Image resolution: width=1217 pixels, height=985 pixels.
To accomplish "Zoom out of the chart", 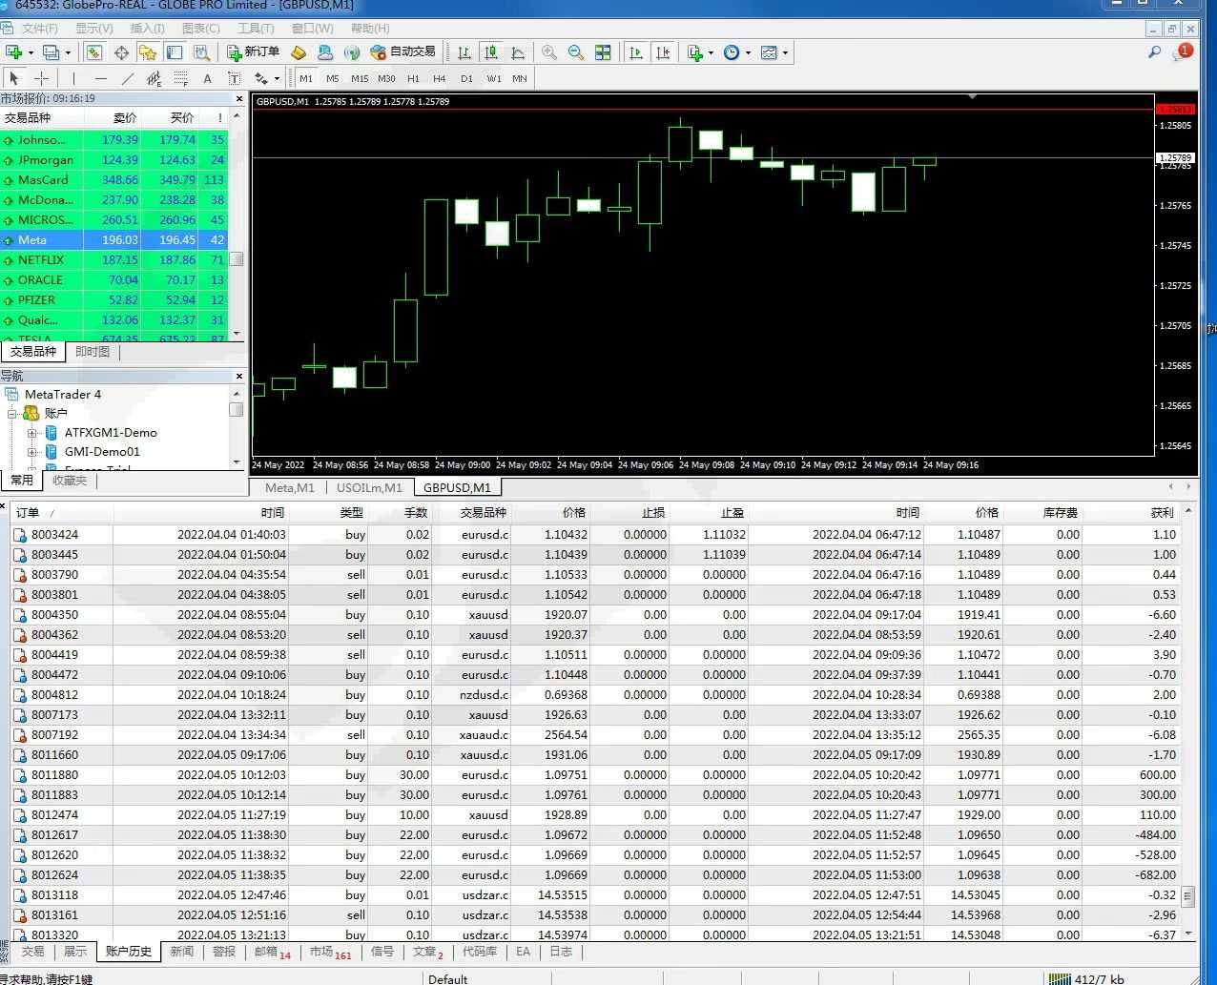I will coord(575,52).
